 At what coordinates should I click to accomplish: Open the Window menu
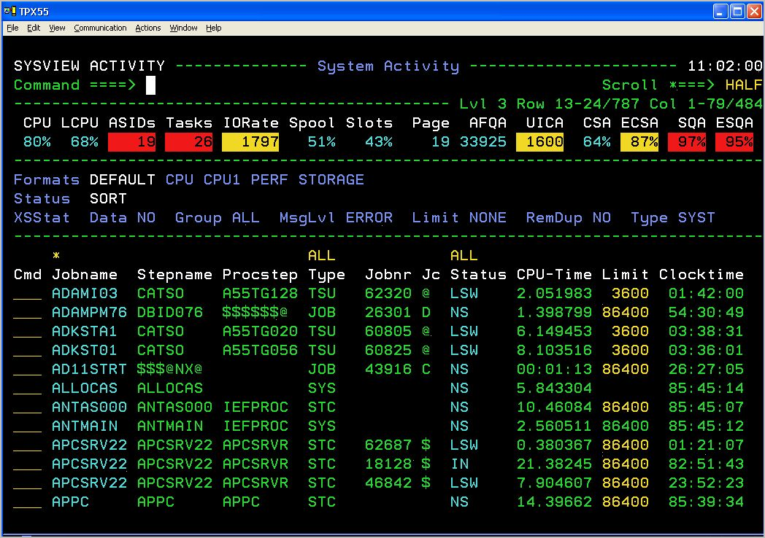pyautogui.click(x=182, y=28)
